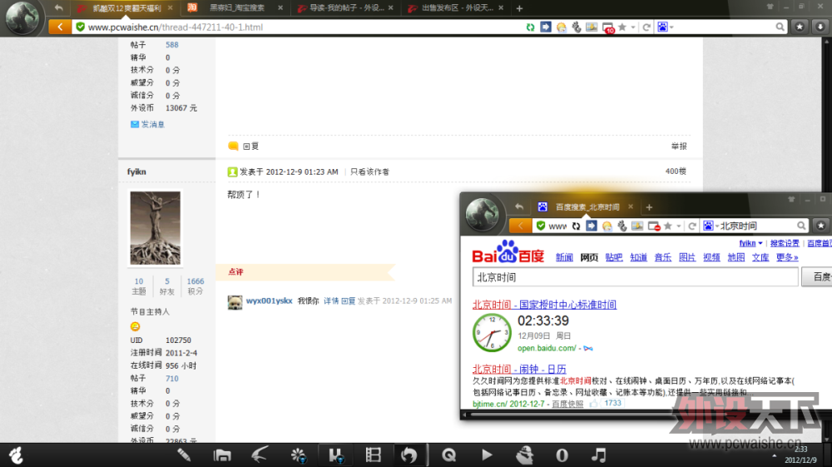Click the blue arrow icon in the Baidu window address bar

coord(591,226)
